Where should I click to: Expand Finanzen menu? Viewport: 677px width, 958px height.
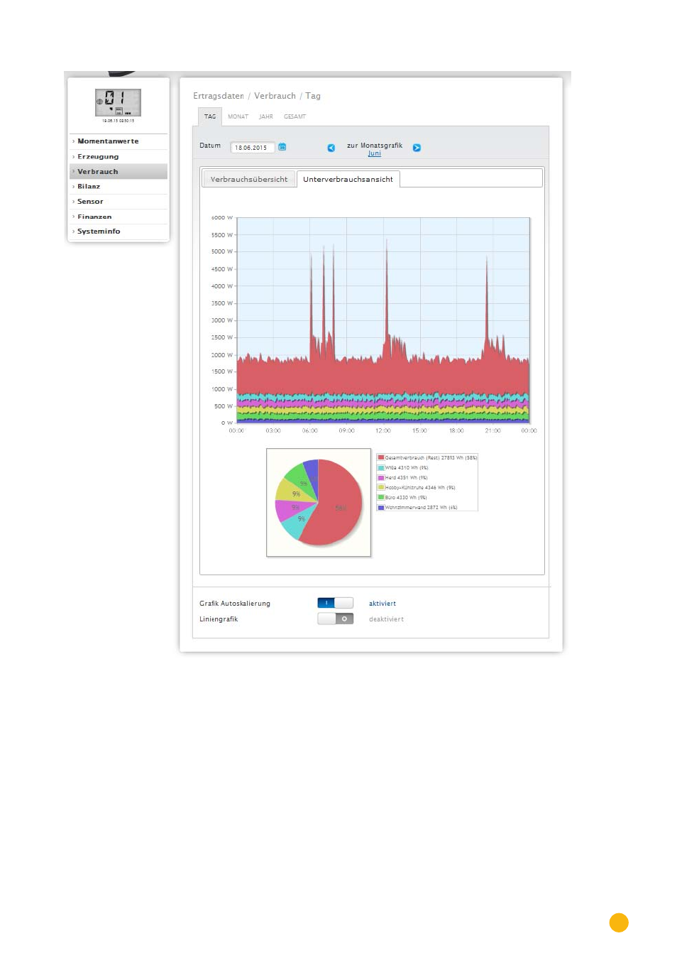pyautogui.click(x=119, y=217)
